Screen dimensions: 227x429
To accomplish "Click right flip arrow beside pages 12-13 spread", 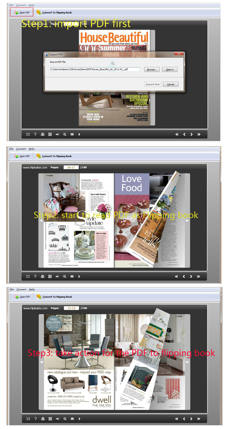I will [188, 362].
